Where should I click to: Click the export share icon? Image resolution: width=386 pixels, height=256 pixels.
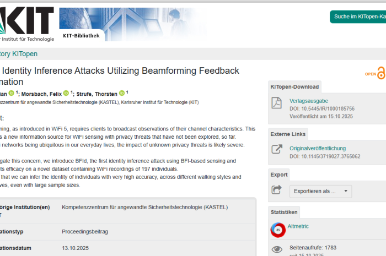tap(277, 190)
